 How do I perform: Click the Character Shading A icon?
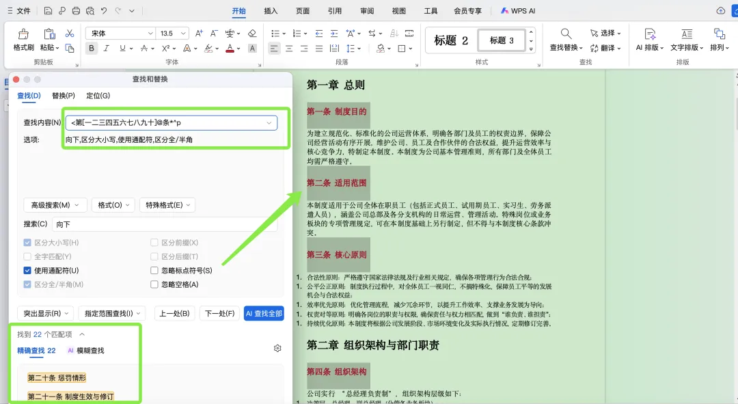(x=252, y=48)
